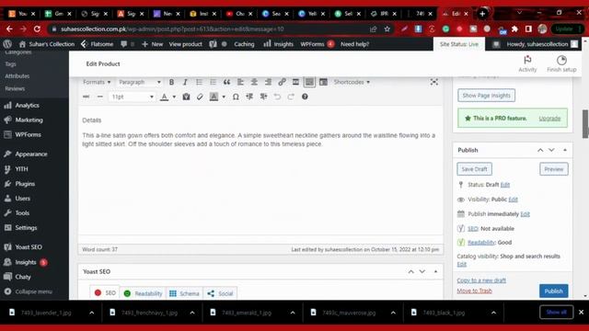Collapse the Yoast SEO panel
Image resolution: width=589 pixels, height=331 pixels.
435,271
